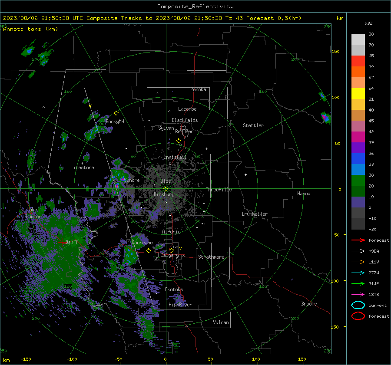Select the bright green 20–30 dBZ swatch

pyautogui.click(x=358, y=181)
